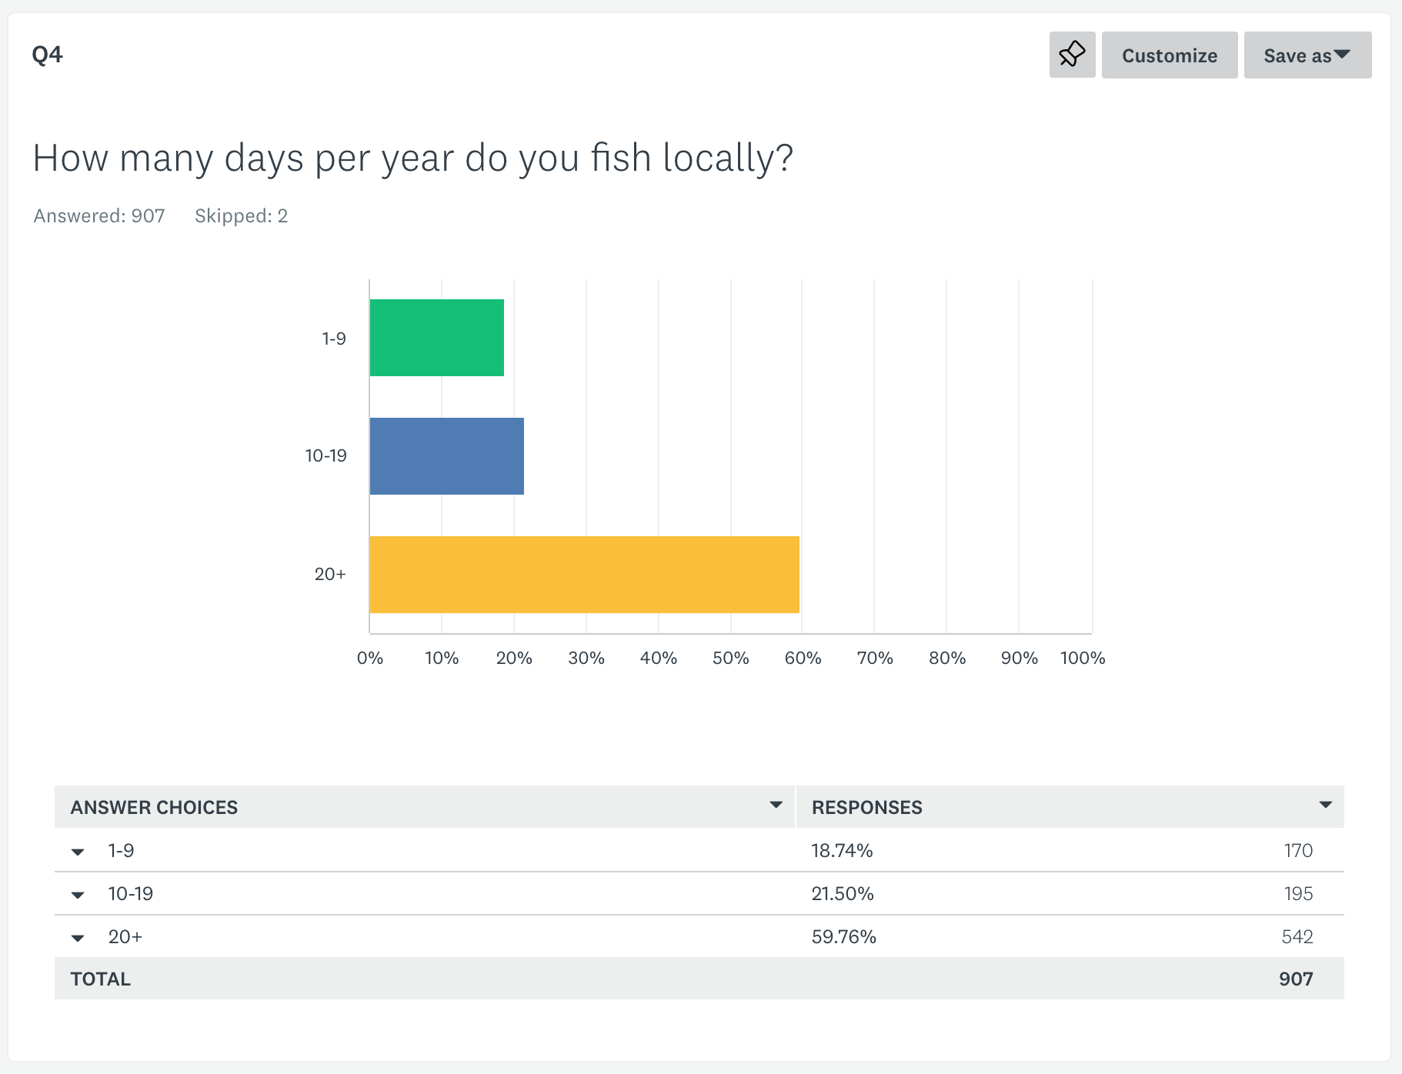
Task: Click the 0% axis tick label
Action: click(370, 658)
